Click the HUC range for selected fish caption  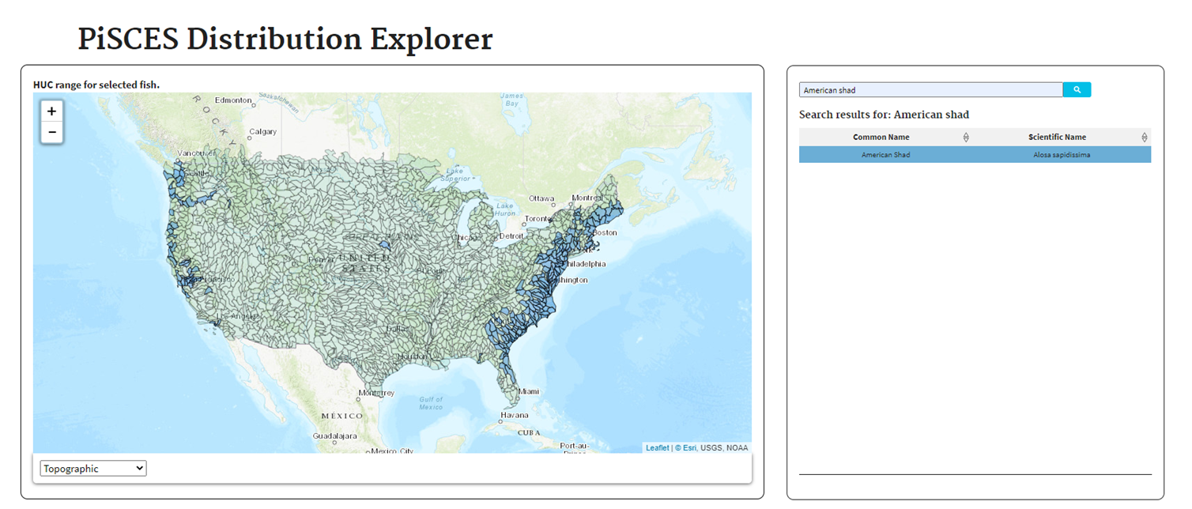pos(96,85)
